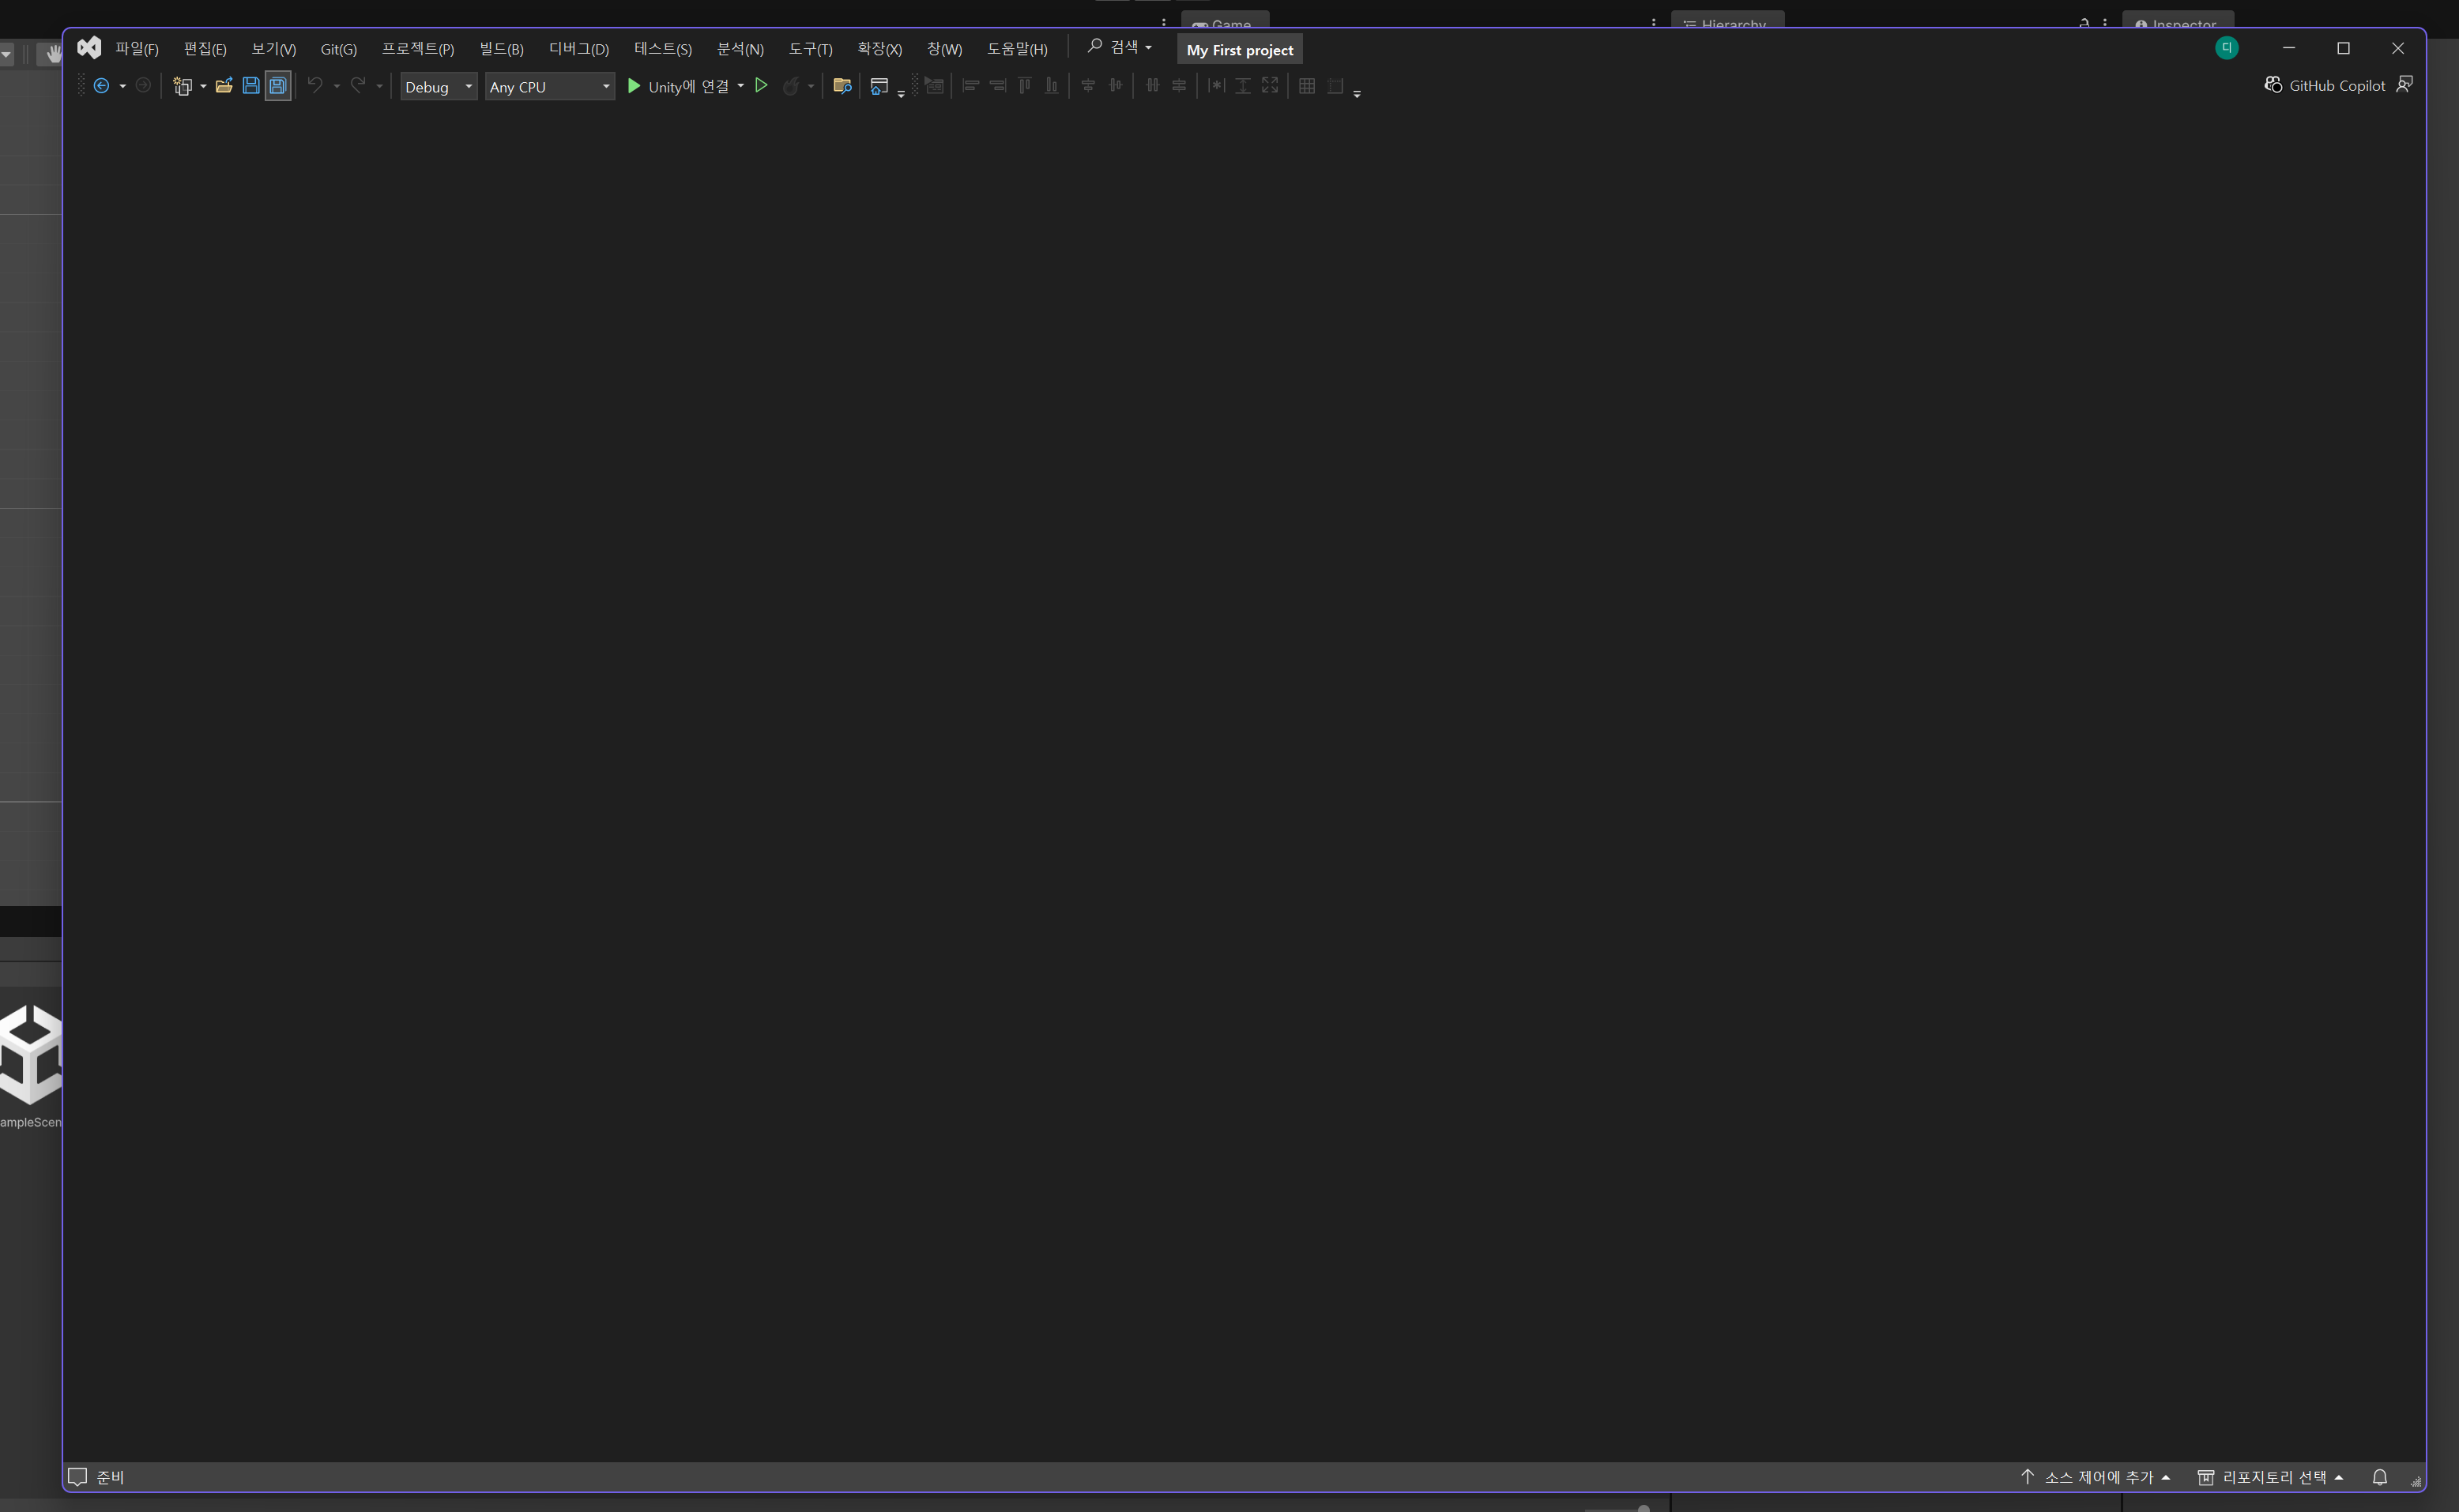Screen dimensions: 2459x1512
Task: Open the 도구(T) menu
Action: 810,49
